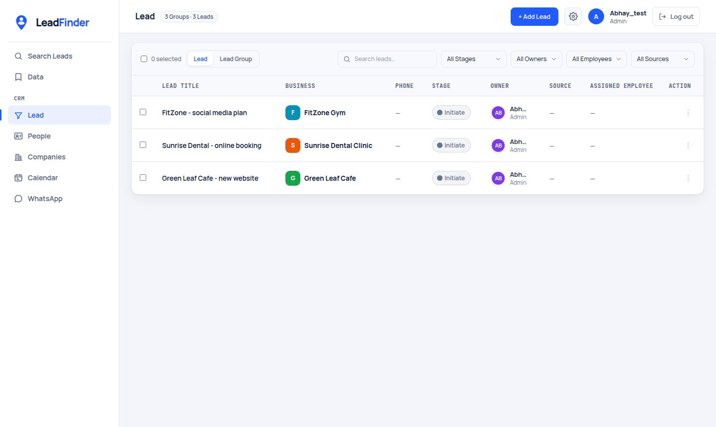The width and height of the screenshot is (716, 427).
Task: Open action menu for FitZone row
Action: (688, 113)
